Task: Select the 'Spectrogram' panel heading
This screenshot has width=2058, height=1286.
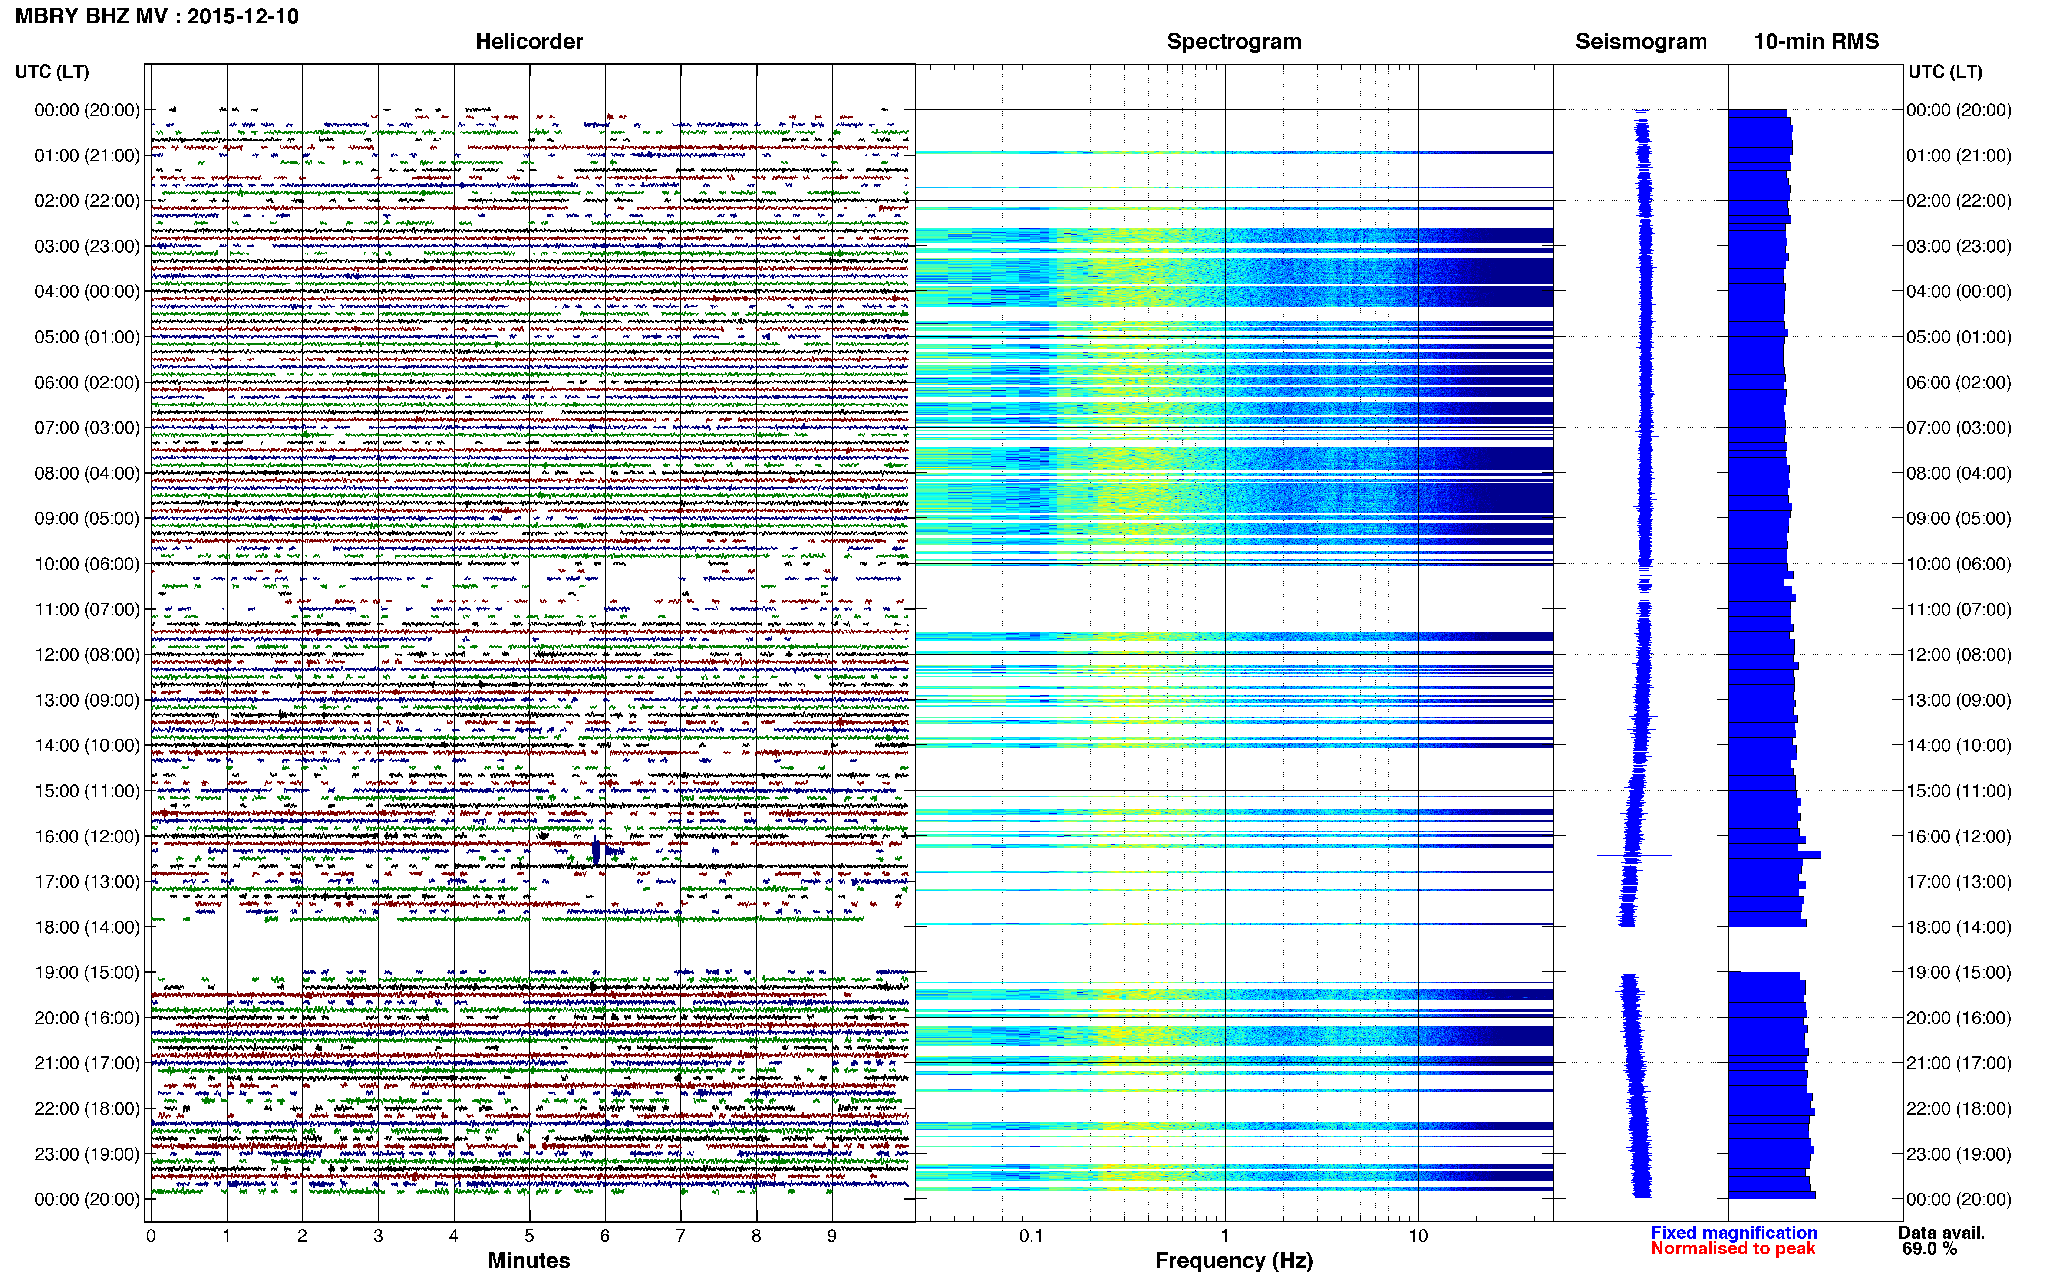Action: (x=1233, y=42)
